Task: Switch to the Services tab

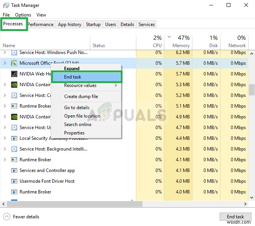Action: click(x=147, y=25)
